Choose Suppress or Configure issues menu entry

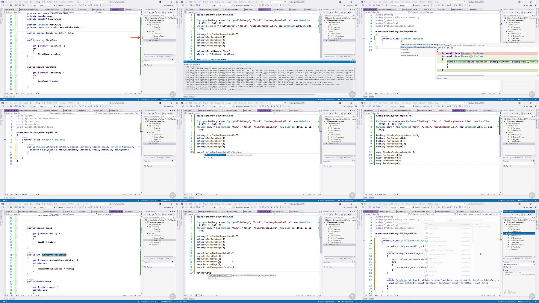(x=410, y=55)
